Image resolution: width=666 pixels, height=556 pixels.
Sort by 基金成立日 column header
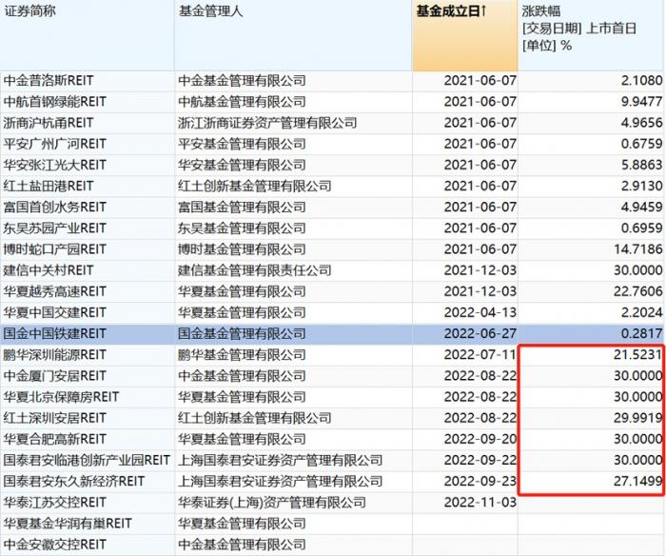(x=464, y=35)
